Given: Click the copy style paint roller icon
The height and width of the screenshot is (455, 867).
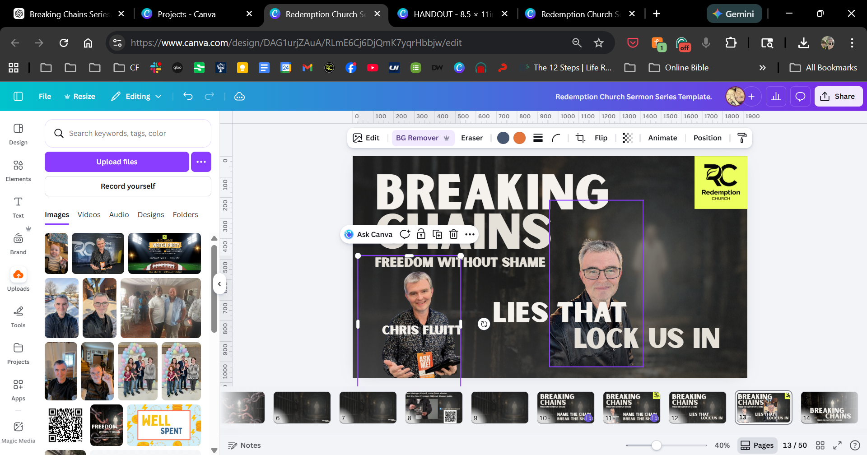Looking at the screenshot, I should tap(741, 138).
